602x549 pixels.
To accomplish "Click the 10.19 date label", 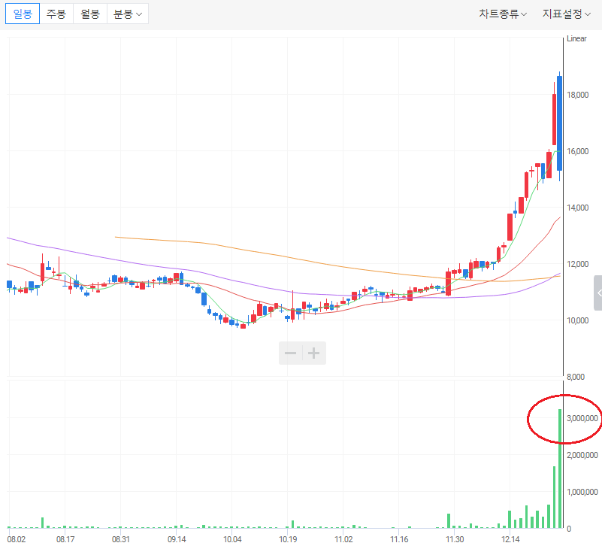I will pyautogui.click(x=288, y=539).
